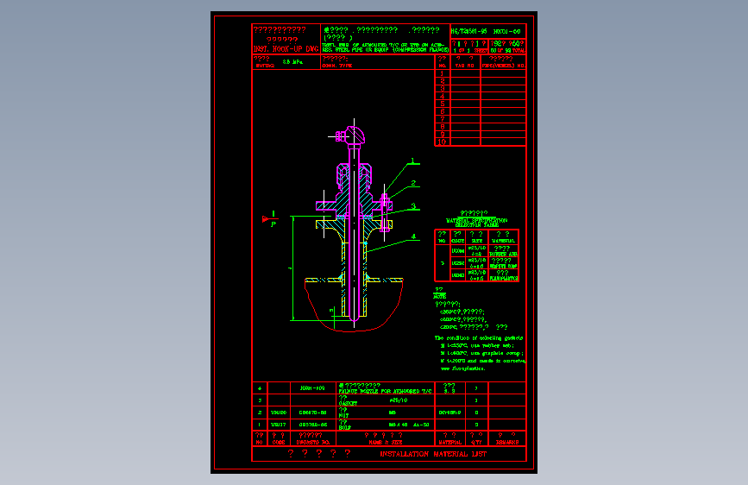
Task: Click callout number 4 on the drawing
Action: pyautogui.click(x=413, y=236)
